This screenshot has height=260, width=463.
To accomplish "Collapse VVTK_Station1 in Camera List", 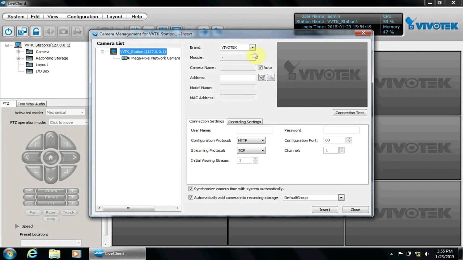I will (102, 52).
